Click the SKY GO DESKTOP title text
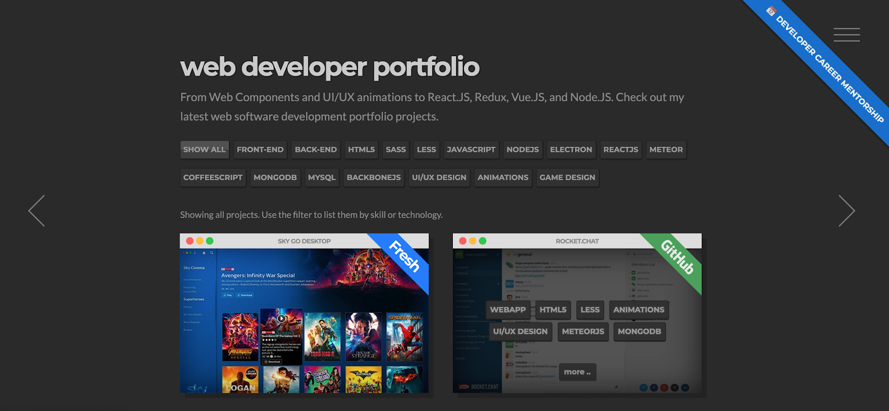889x411 pixels. 304,241
